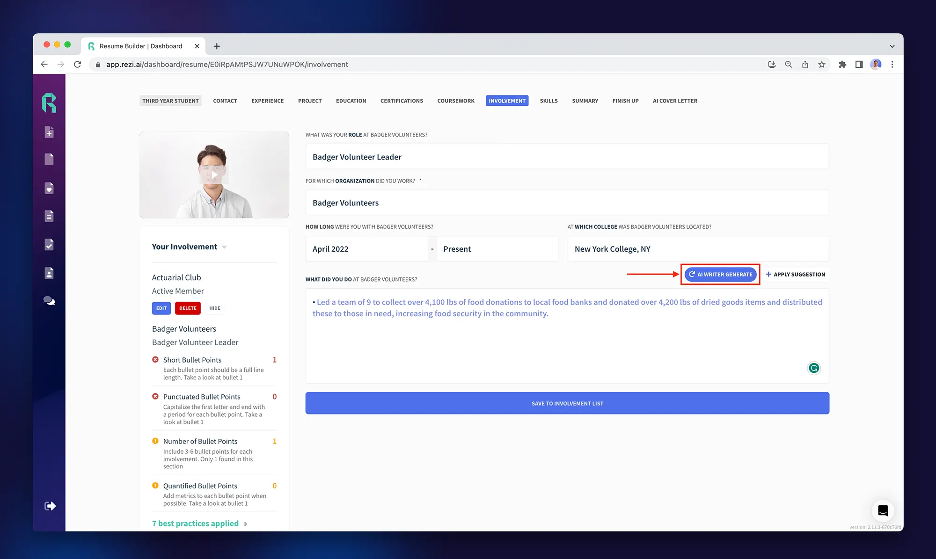Click Save to Involvement List button
936x559 pixels.
point(567,403)
